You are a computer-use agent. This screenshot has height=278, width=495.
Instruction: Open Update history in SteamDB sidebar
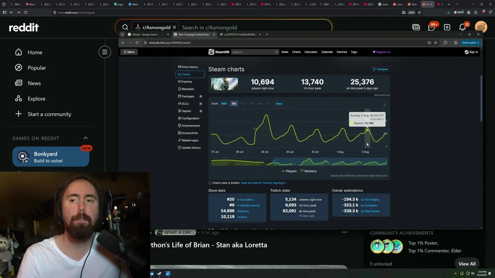[190, 147]
